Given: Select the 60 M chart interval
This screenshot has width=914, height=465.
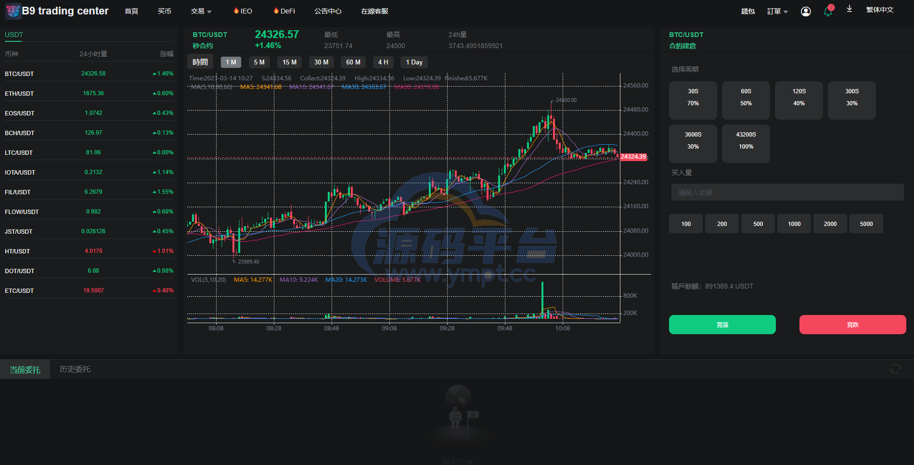Looking at the screenshot, I should click(353, 62).
